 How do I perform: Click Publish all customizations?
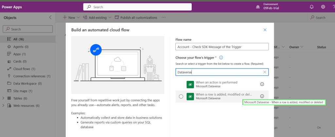point(136,18)
